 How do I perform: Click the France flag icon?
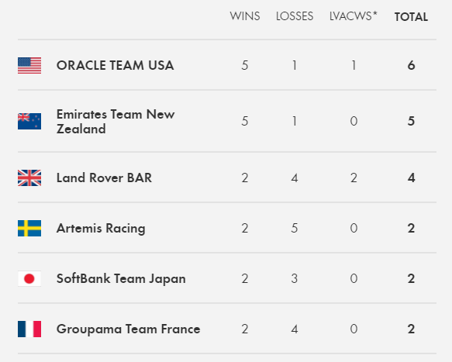(x=29, y=329)
